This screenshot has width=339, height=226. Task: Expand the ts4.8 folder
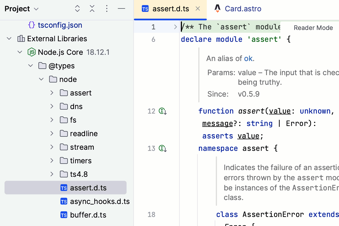pyautogui.click(x=52, y=174)
